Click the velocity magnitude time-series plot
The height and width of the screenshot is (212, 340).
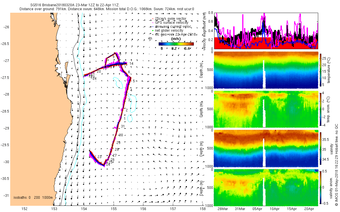pos(266,31)
